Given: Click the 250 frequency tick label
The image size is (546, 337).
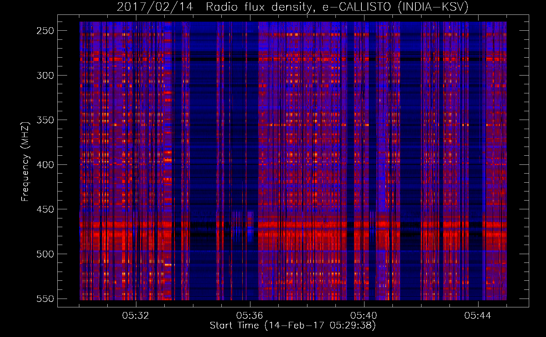Looking at the screenshot, I should point(45,31).
